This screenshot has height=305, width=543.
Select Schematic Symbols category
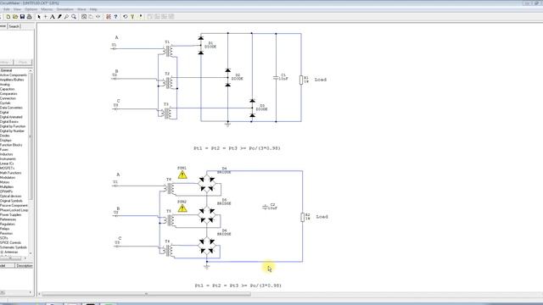[x=14, y=247]
